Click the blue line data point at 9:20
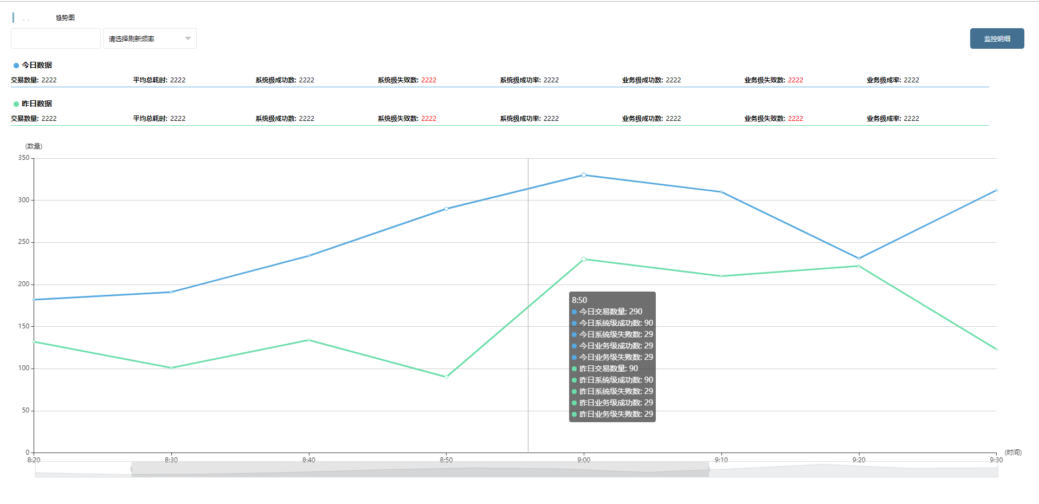 [859, 259]
